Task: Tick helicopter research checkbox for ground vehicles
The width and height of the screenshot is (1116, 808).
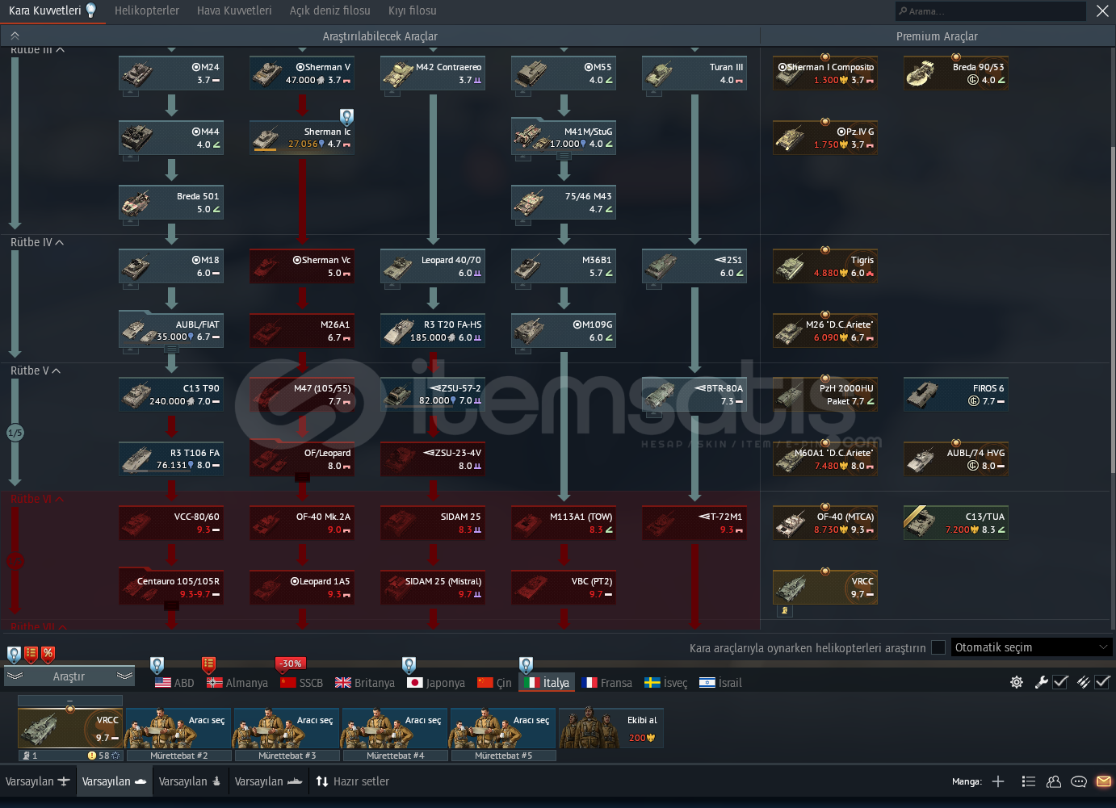Action: coord(938,647)
